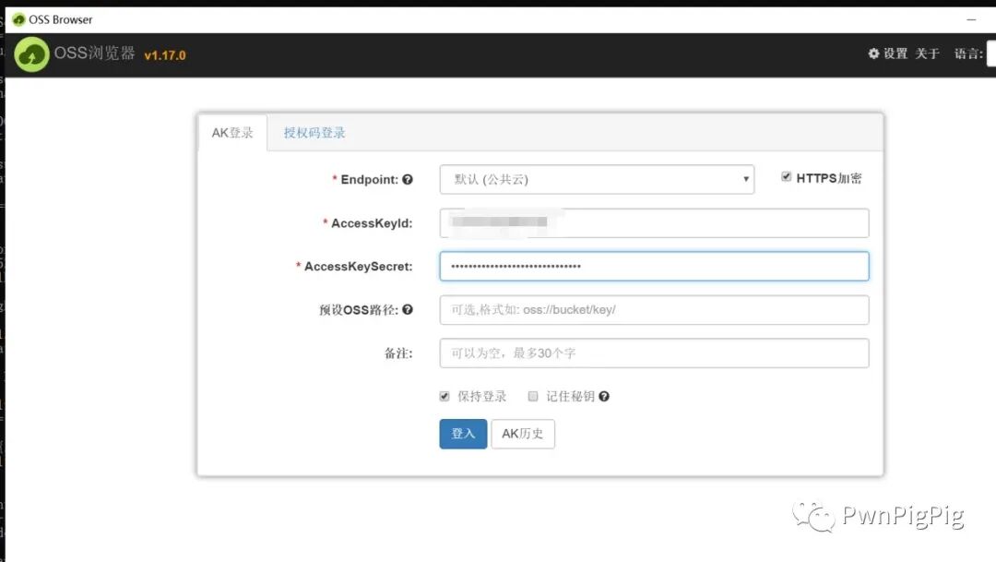Enable the 记住秘钥 checkbox
996x562 pixels.
(533, 396)
